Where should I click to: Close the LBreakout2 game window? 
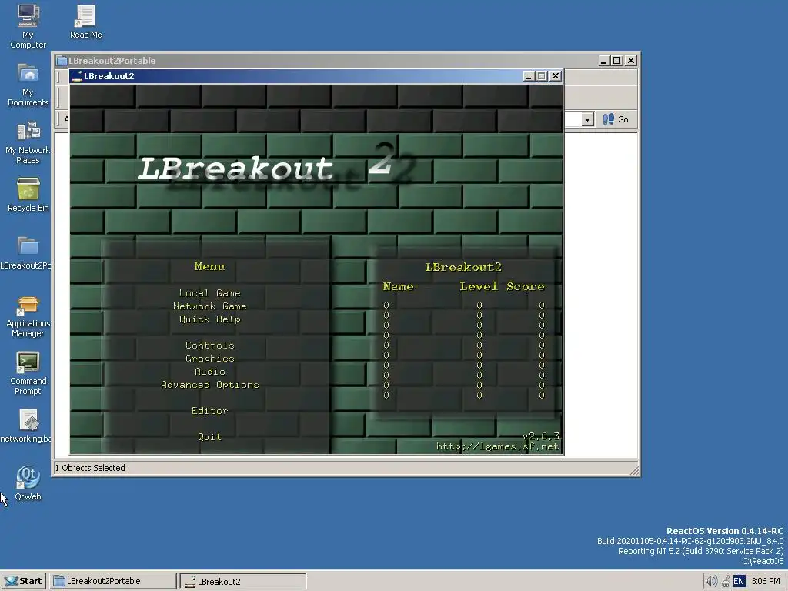pos(556,76)
